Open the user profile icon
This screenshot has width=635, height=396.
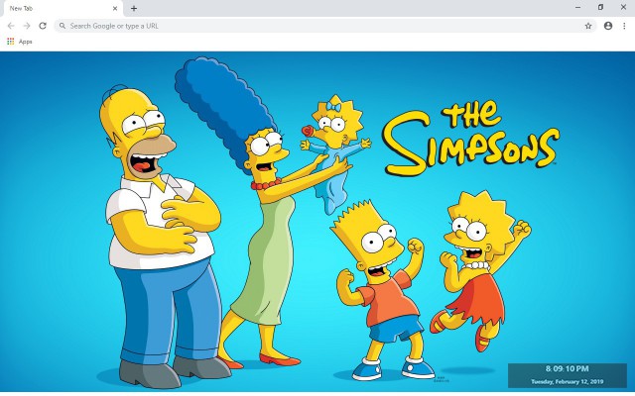pyautogui.click(x=608, y=26)
